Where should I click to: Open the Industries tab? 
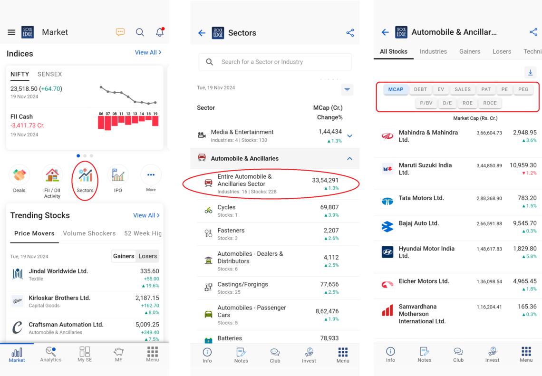click(x=433, y=51)
